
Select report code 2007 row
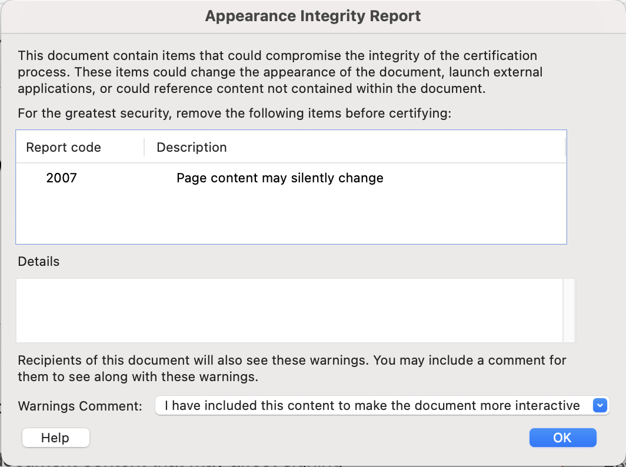coord(235,178)
